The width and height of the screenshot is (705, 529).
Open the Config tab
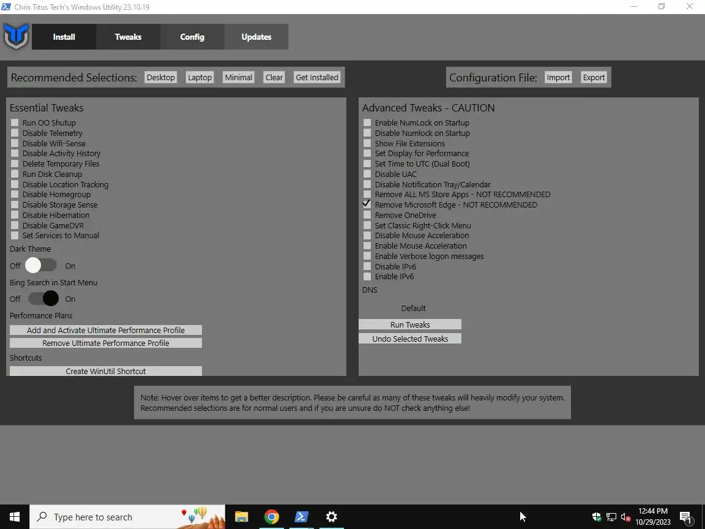(192, 37)
